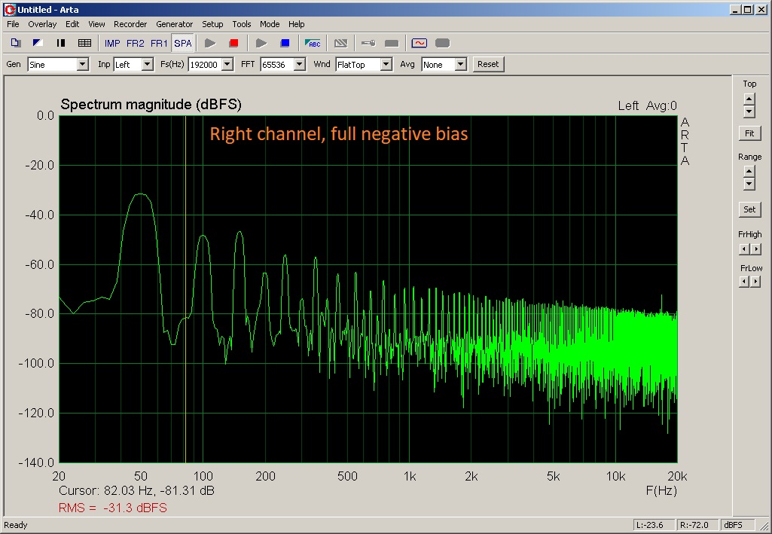Image resolution: width=772 pixels, height=534 pixels.
Task: Click the second gray play arrow
Action: coord(261,44)
